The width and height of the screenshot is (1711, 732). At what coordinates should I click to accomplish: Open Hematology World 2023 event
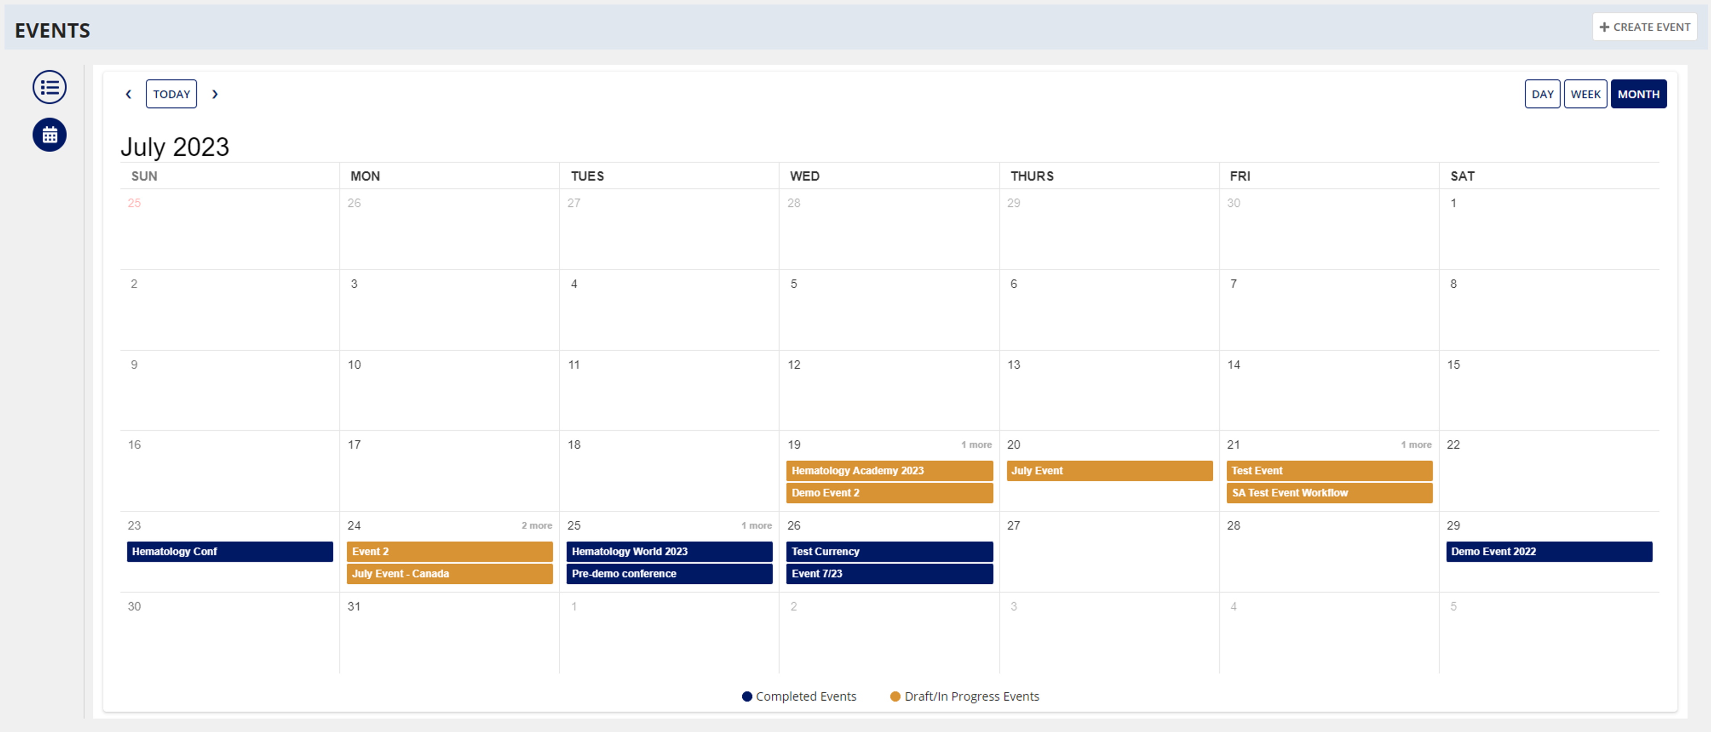click(669, 552)
